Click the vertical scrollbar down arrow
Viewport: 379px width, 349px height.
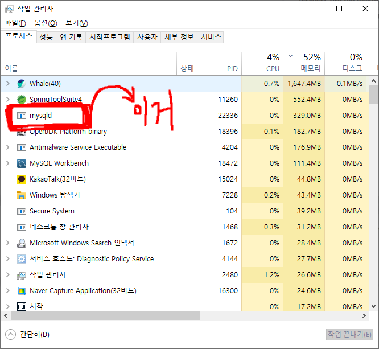tap(374, 306)
